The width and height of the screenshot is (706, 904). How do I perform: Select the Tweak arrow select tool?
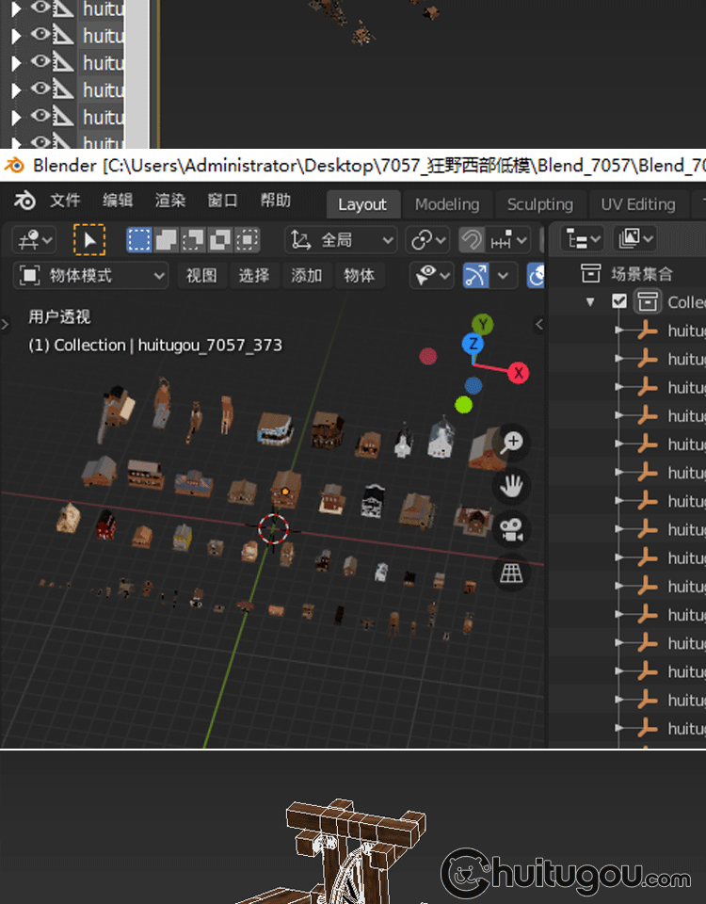[x=89, y=240]
